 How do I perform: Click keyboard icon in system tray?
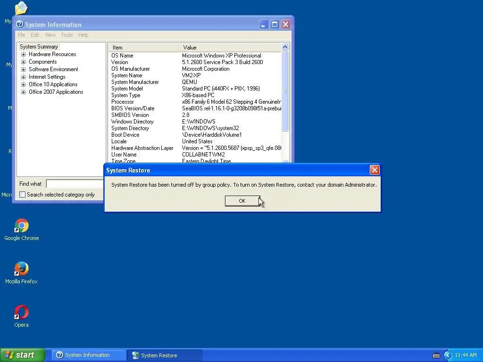click(436, 355)
